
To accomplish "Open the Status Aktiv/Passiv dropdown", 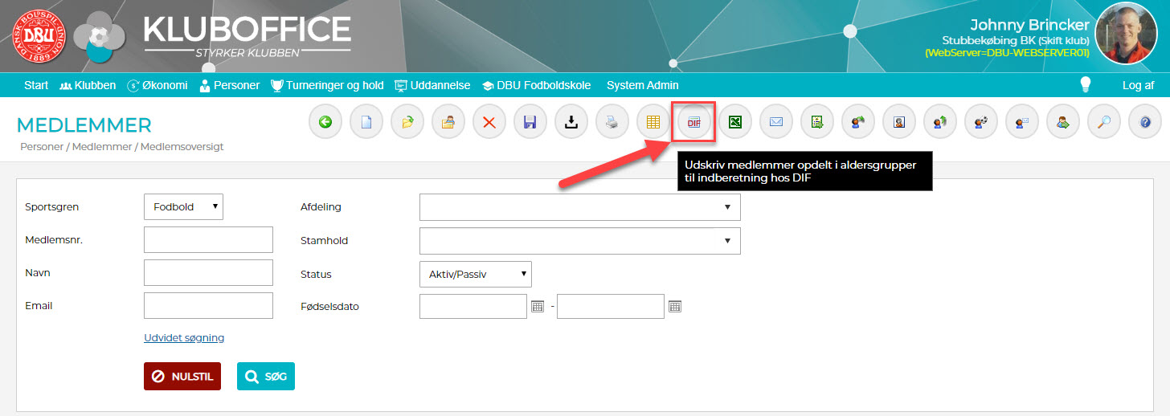I will [475, 274].
